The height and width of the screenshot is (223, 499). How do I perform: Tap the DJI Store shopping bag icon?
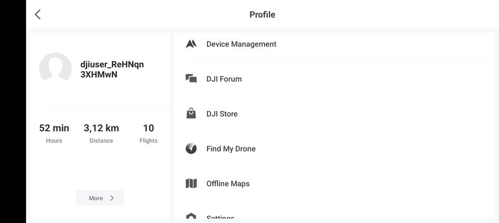coord(191,113)
